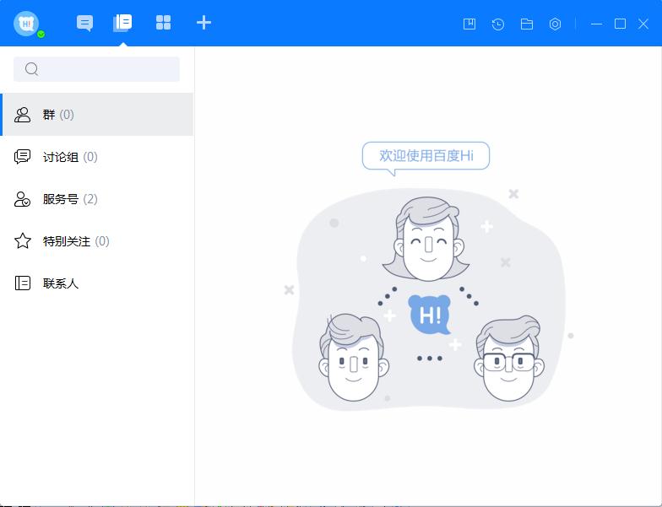
Task: Select the 联系人 entry
Action: [x=96, y=283]
